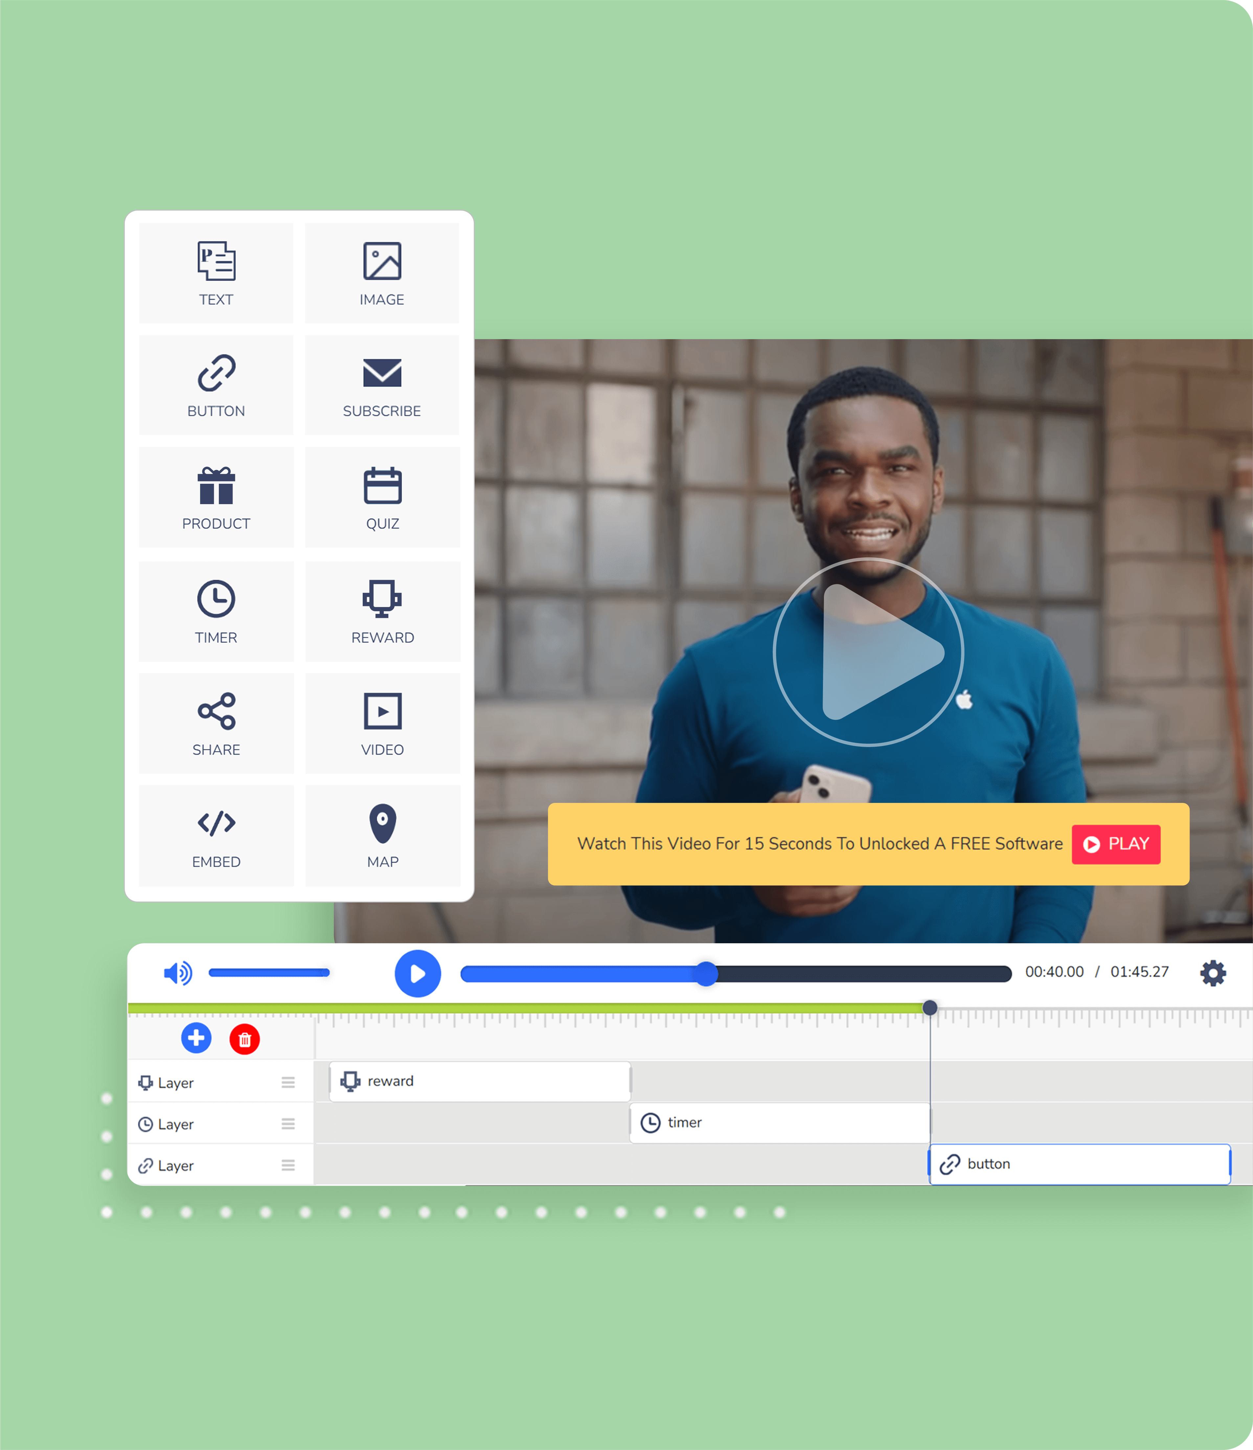Choose the PRODUCT gift element
Viewport: 1253px width, 1450px height.
point(216,498)
